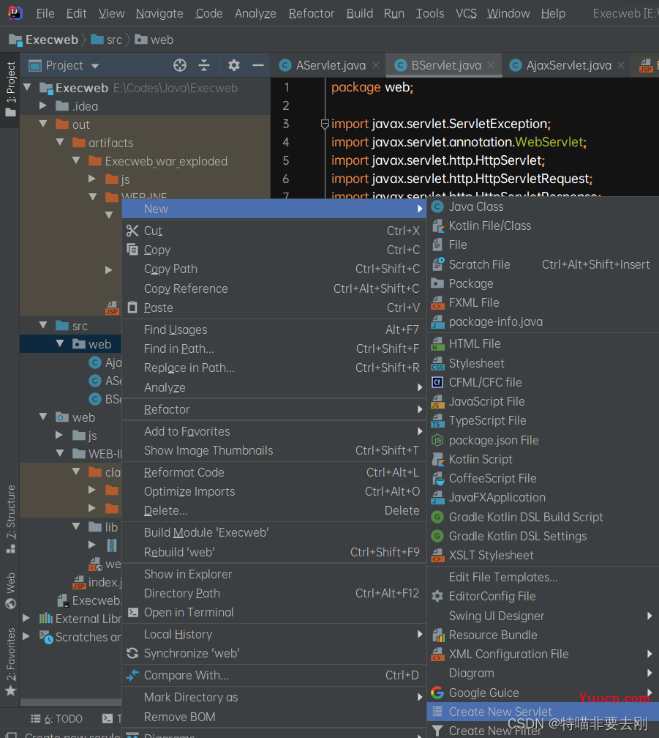
Task: Select Mark Directory as submenu
Action: [274, 697]
